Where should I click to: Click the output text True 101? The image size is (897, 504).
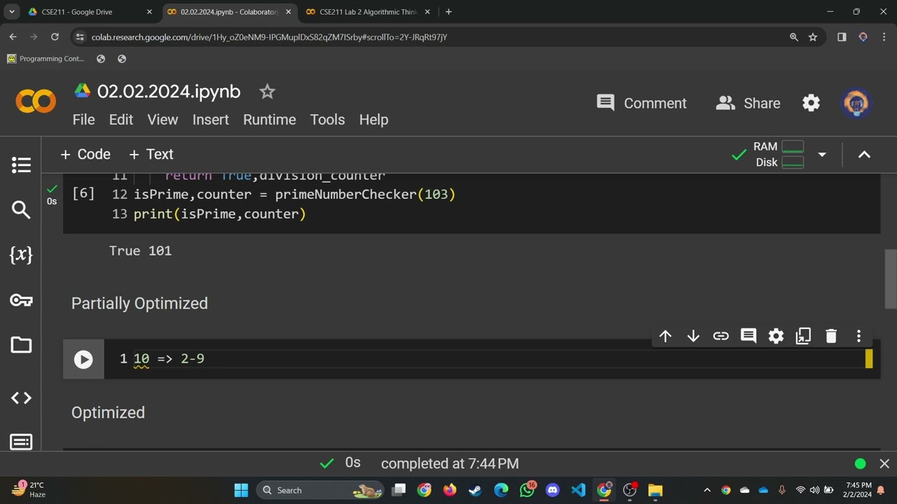click(x=140, y=251)
